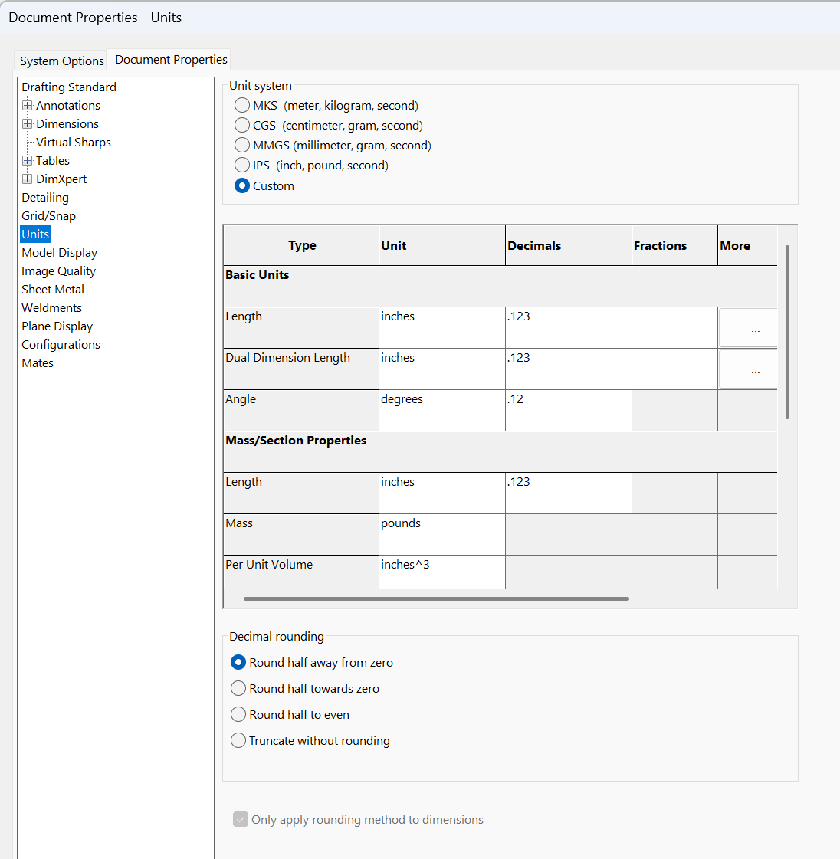Image resolution: width=840 pixels, height=859 pixels.
Task: Click the Angle decimals cell showing .12
Action: (x=568, y=410)
